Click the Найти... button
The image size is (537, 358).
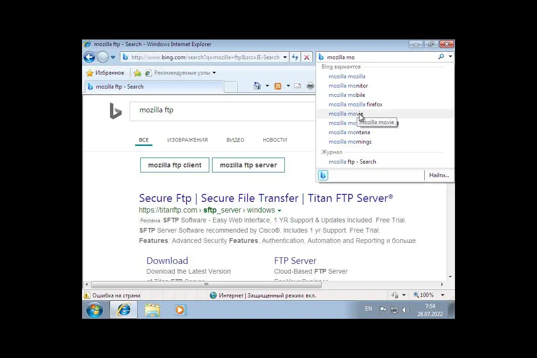(x=439, y=175)
